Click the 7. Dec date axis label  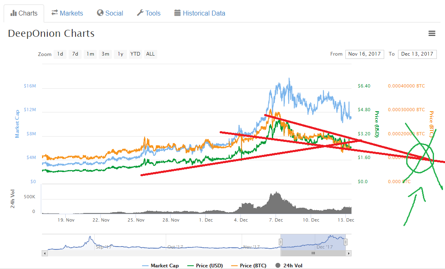(276, 220)
